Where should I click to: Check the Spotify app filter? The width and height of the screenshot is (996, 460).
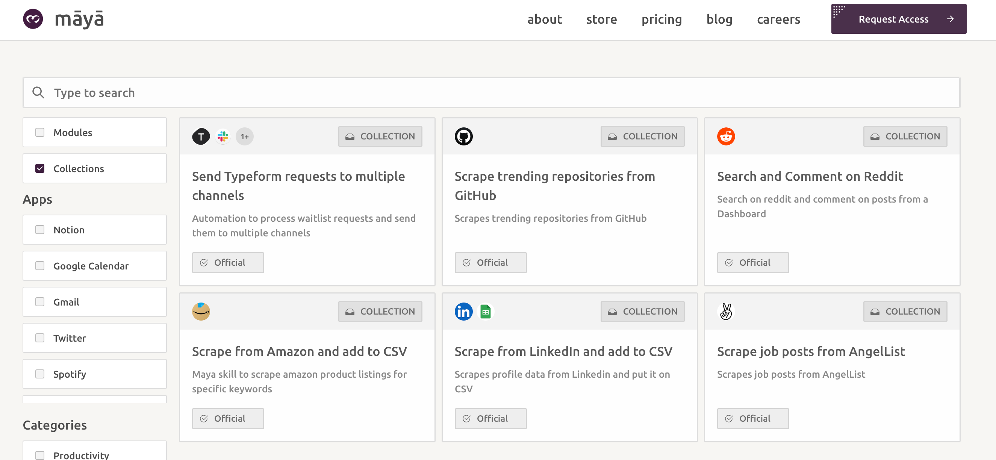tap(40, 374)
